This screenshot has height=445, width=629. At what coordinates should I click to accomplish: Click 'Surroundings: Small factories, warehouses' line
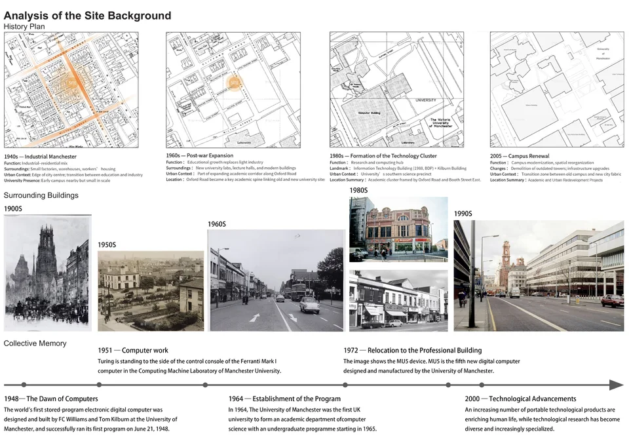[60, 169]
